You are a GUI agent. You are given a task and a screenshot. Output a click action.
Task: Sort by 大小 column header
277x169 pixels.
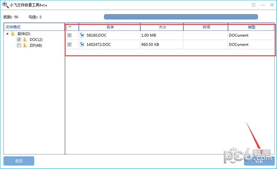[162, 27]
